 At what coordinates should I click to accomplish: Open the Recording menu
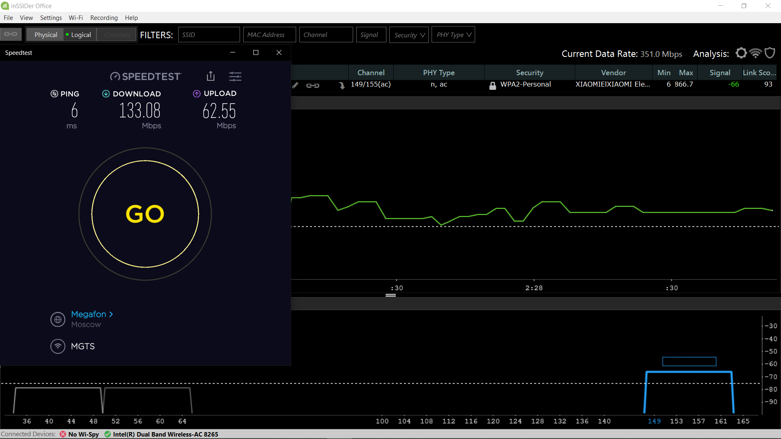(104, 17)
